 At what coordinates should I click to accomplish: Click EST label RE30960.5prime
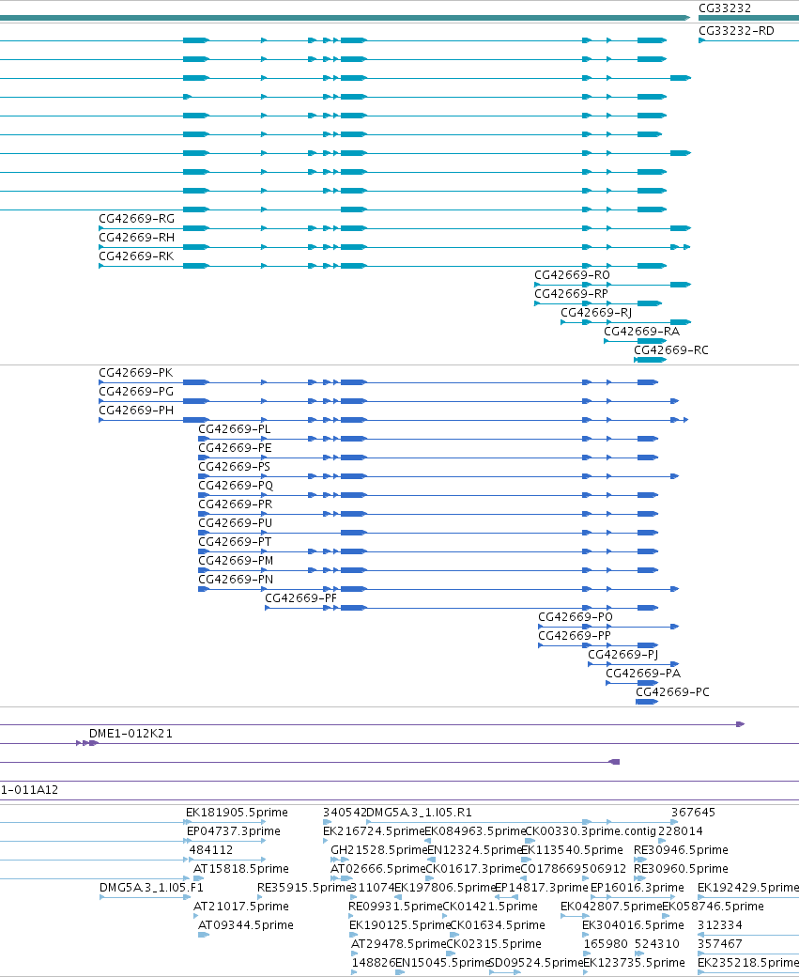pos(681,869)
